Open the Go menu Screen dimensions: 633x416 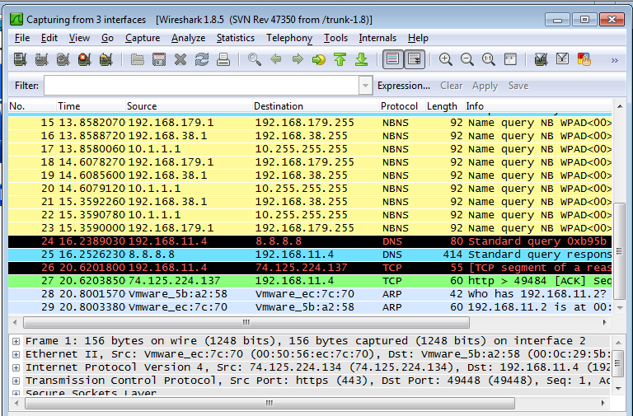click(107, 38)
